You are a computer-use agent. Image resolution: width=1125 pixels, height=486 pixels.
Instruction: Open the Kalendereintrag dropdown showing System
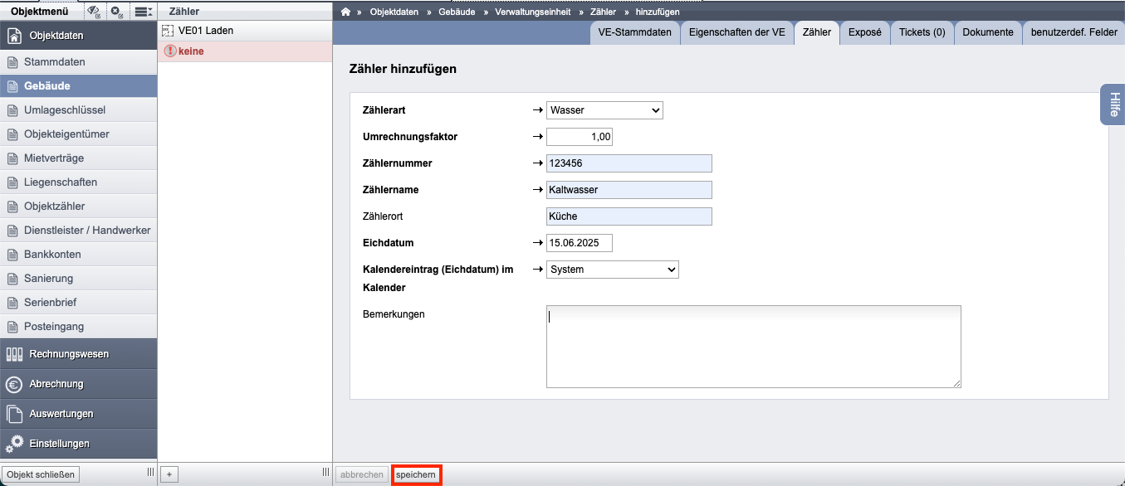click(x=613, y=270)
